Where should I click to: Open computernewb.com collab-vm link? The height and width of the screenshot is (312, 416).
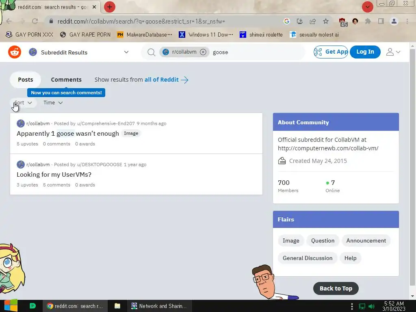pyautogui.click(x=328, y=148)
